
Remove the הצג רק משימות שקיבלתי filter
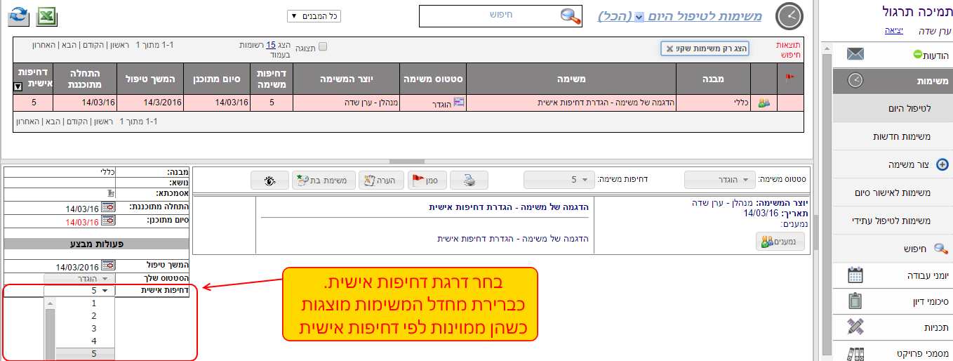669,48
